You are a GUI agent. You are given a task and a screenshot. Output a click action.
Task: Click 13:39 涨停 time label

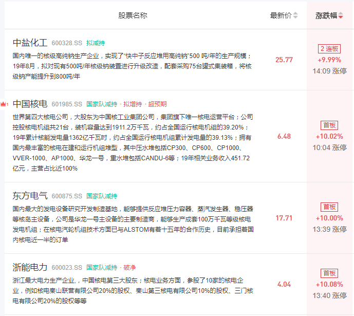[330, 229]
